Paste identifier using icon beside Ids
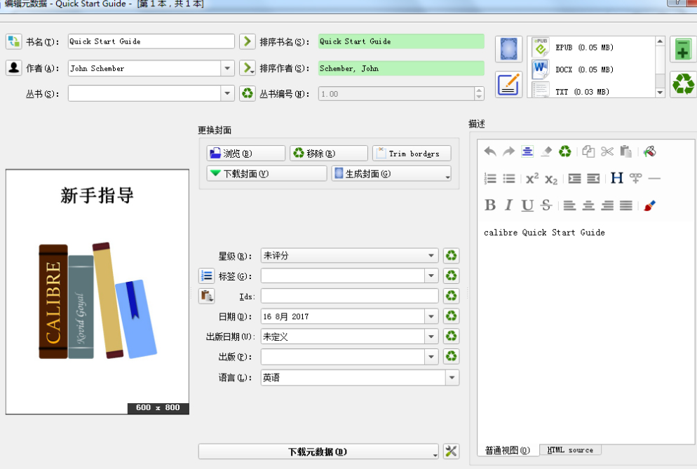 coord(206,296)
